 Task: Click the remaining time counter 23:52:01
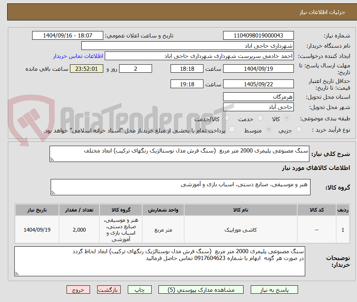(86, 68)
